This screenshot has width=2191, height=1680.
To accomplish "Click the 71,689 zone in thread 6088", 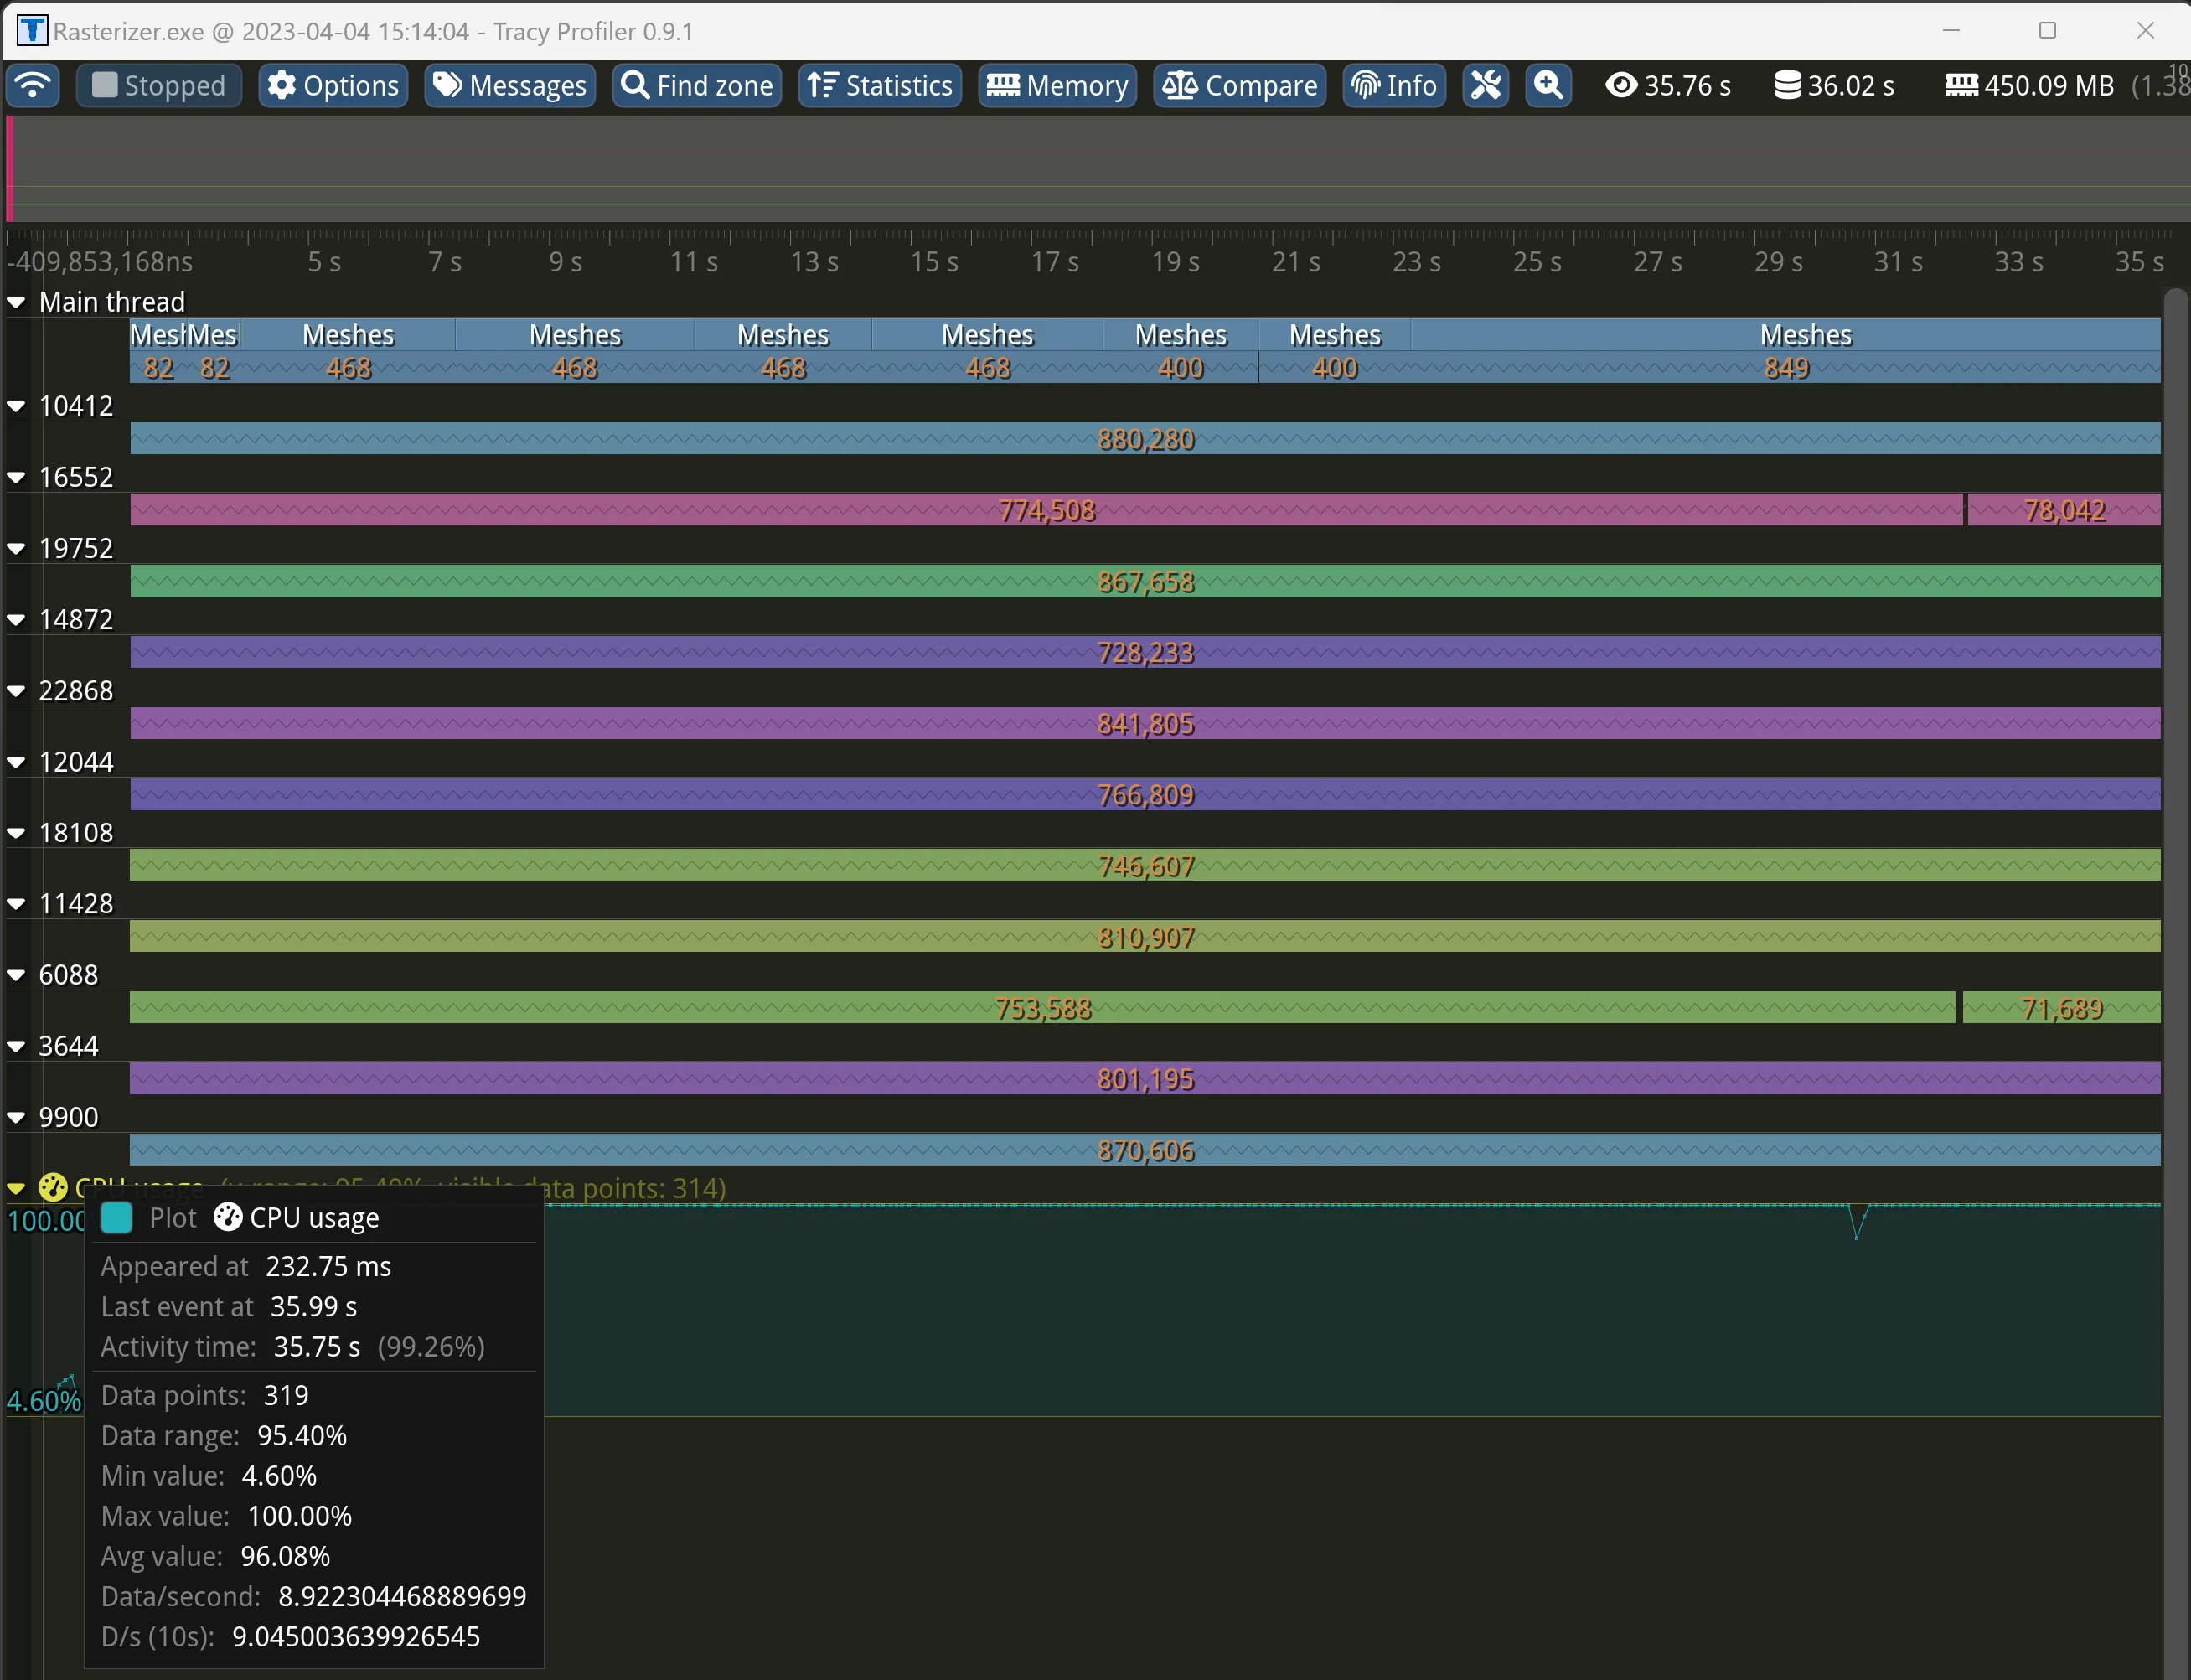I will click(x=2061, y=1008).
